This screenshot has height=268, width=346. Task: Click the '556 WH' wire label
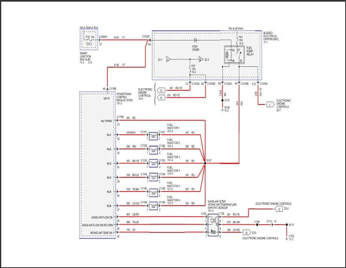point(131,147)
